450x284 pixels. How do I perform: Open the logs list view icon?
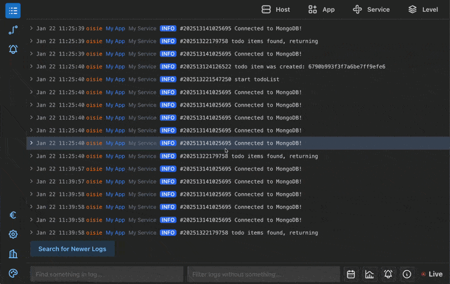click(x=13, y=11)
